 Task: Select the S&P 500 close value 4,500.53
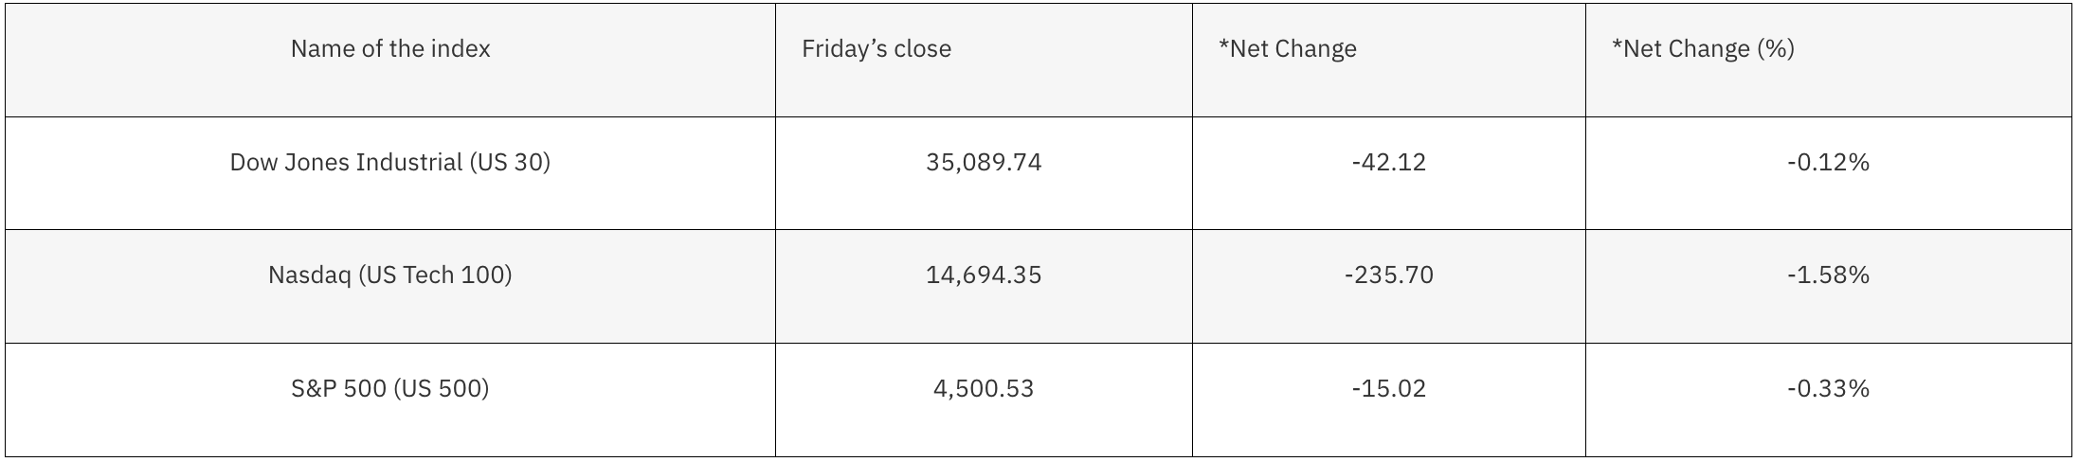(x=983, y=389)
